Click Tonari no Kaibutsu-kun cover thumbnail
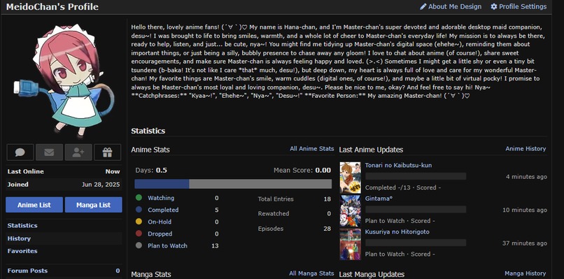Image resolution: width=564 pixels, height=279 pixels. coord(350,178)
